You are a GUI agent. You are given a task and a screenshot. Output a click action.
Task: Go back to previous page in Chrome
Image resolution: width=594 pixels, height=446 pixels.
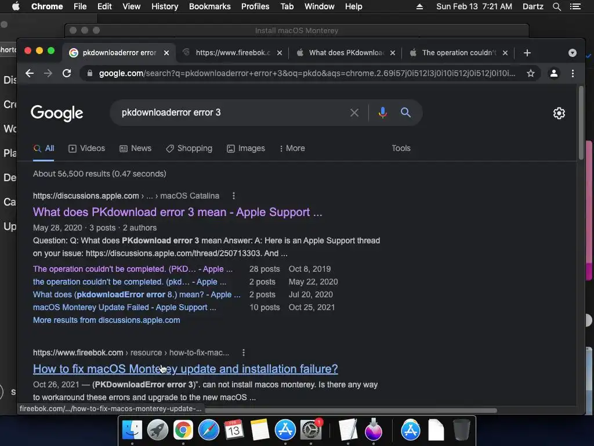(x=30, y=73)
